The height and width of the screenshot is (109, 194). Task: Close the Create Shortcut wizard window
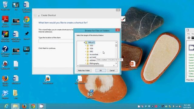(x=118, y=10)
